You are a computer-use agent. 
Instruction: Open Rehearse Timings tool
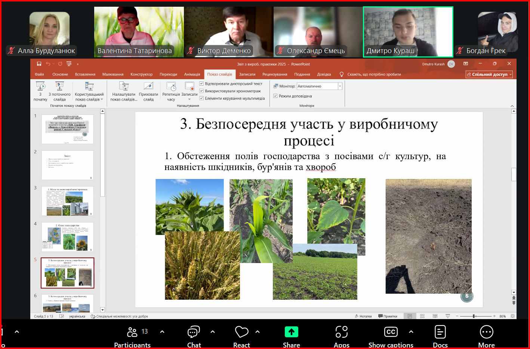tap(171, 87)
